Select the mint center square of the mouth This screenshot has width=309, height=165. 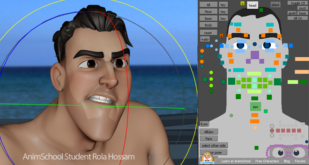coord(254,80)
